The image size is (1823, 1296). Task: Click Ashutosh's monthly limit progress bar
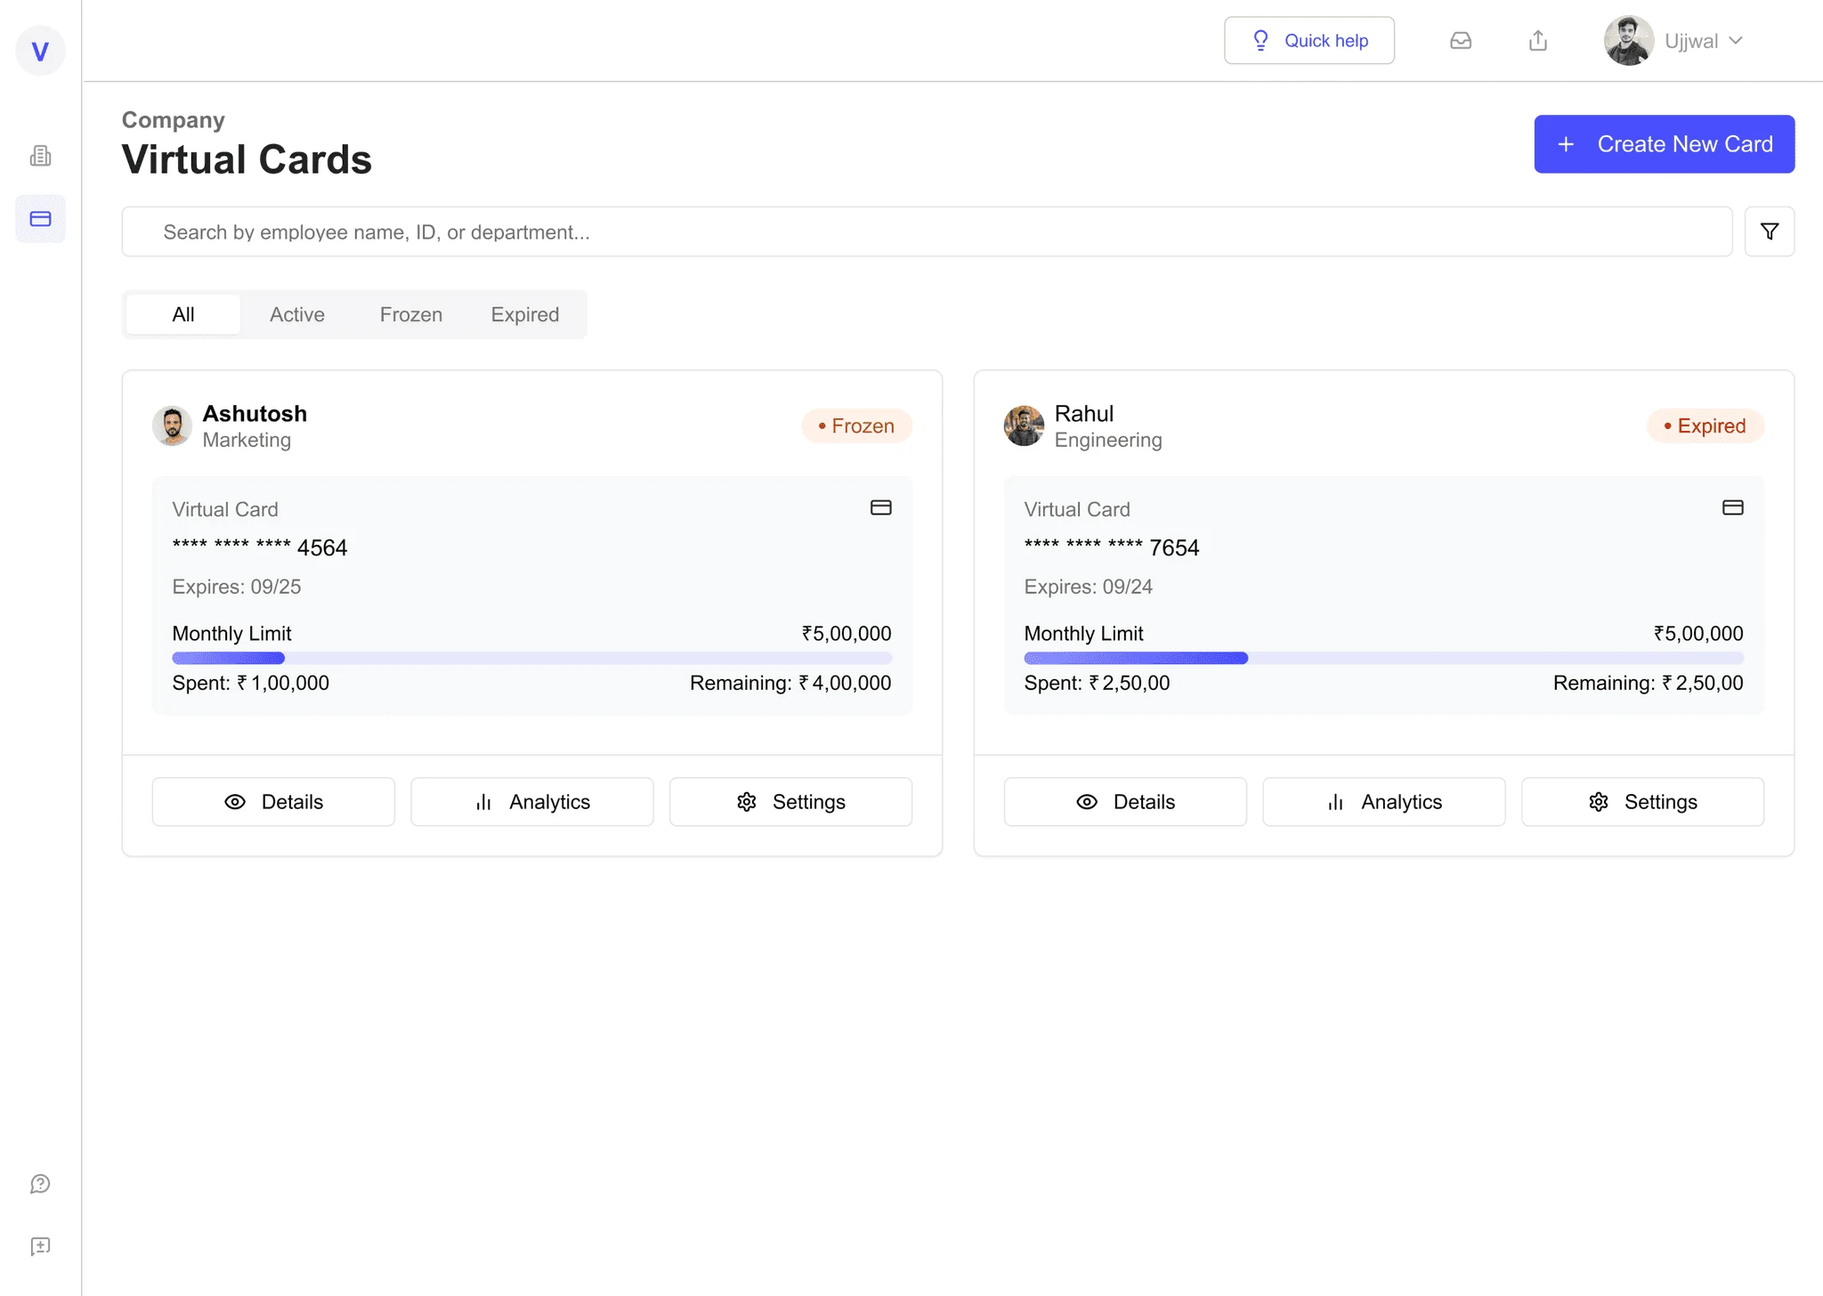coord(532,659)
